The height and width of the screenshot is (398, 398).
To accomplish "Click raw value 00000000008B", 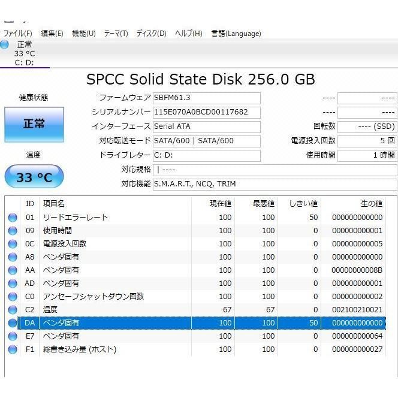I will point(357,270).
